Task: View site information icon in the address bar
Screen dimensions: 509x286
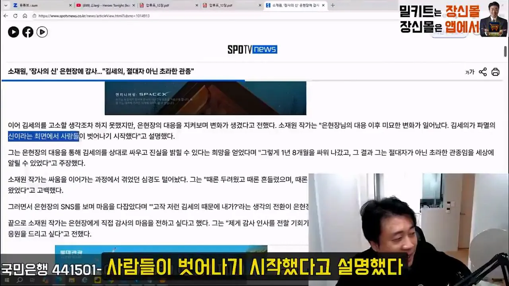Action: [34, 16]
